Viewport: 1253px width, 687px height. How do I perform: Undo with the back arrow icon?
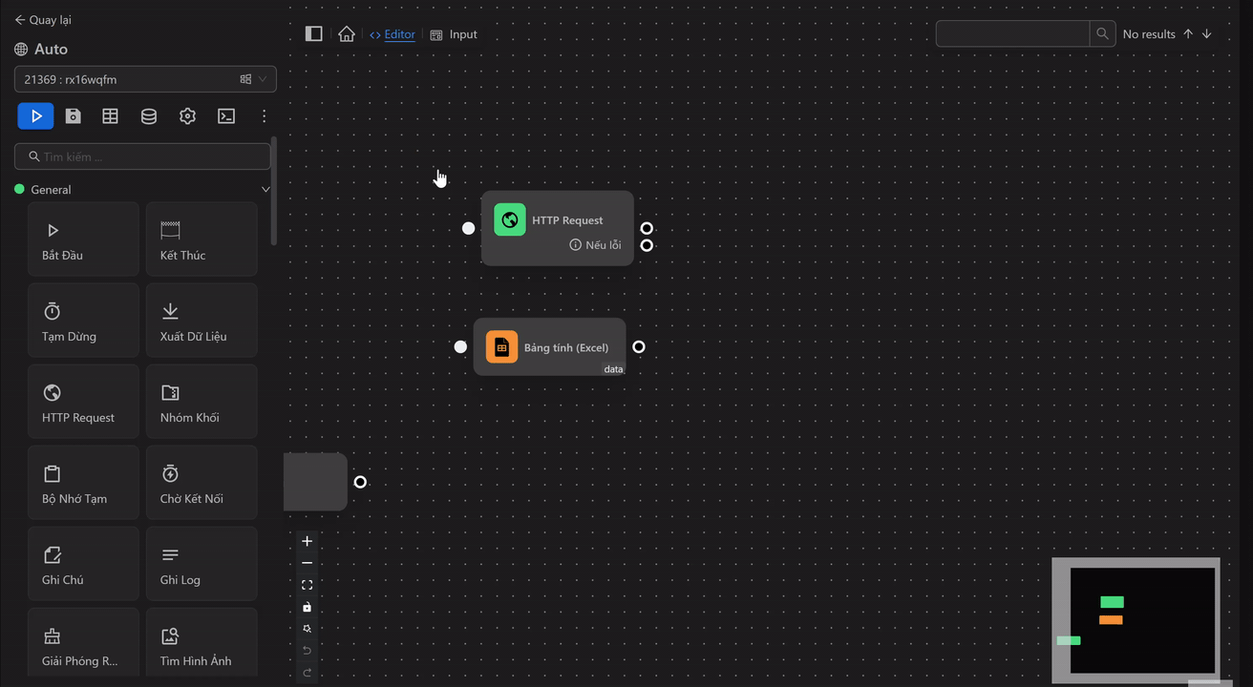(307, 650)
